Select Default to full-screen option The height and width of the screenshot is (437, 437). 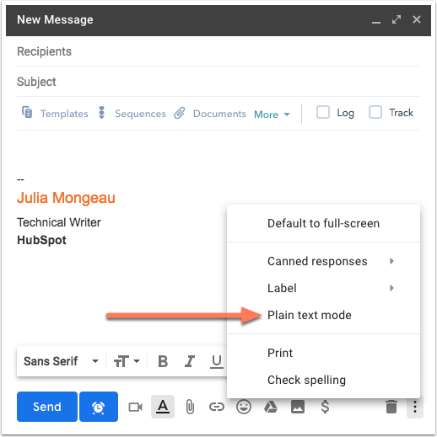(x=323, y=223)
